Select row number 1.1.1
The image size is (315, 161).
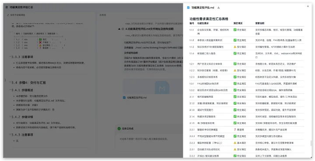point(192,30)
